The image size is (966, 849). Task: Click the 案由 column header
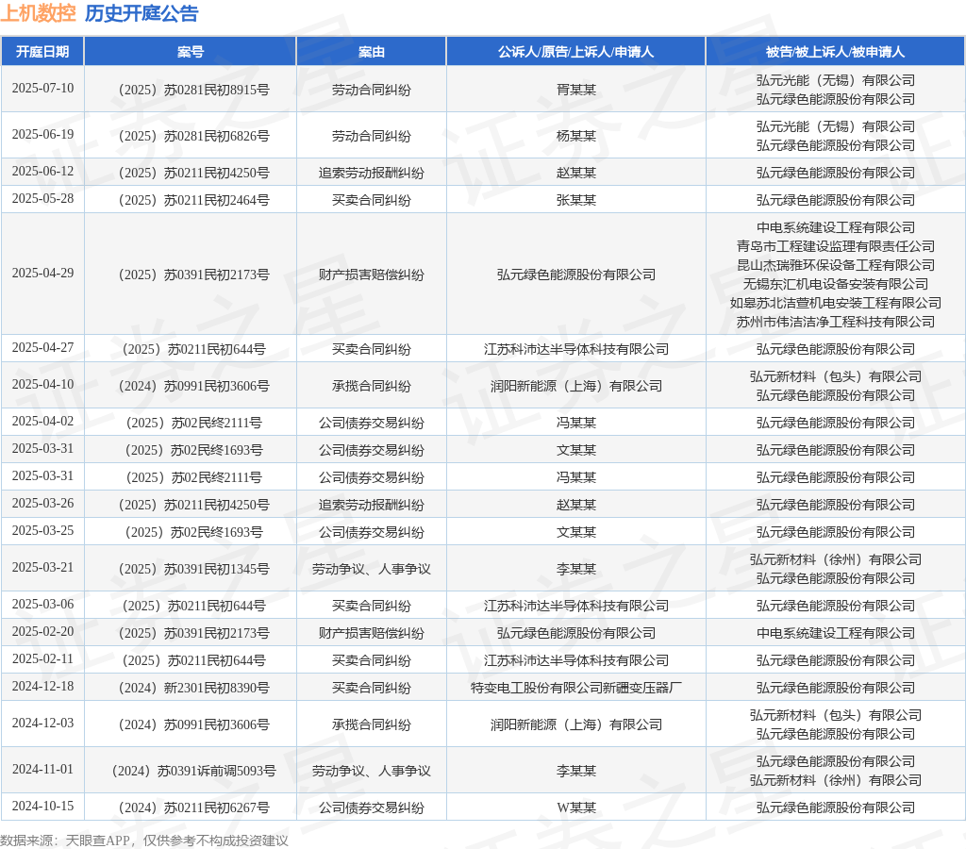[x=372, y=52]
